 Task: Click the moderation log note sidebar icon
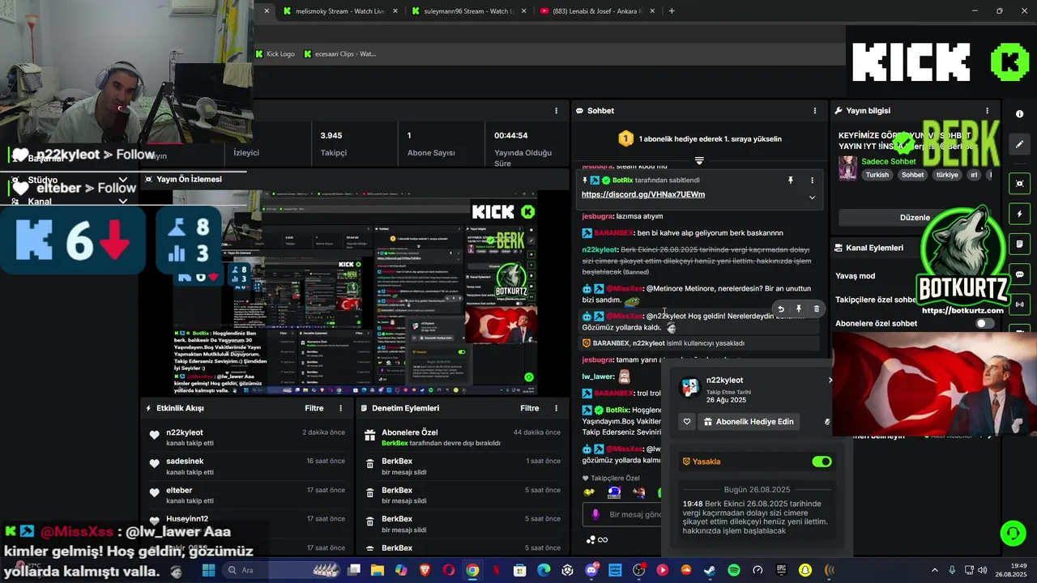click(1020, 245)
